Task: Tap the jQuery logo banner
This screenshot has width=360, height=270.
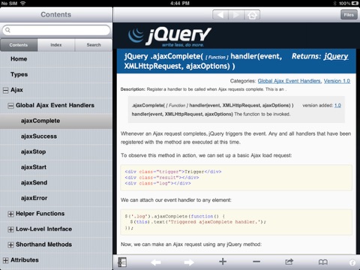Action: 169,37
